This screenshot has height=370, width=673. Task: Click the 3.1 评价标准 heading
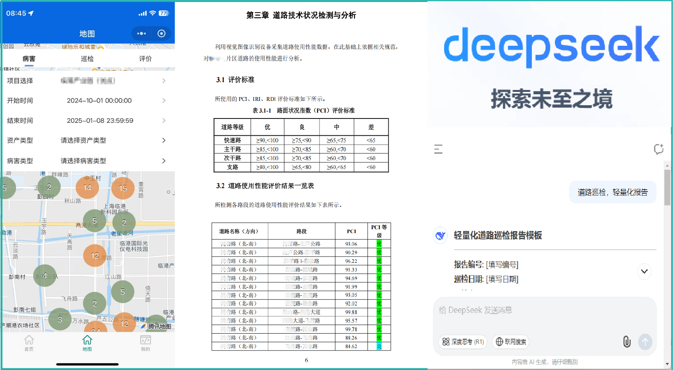coord(235,80)
